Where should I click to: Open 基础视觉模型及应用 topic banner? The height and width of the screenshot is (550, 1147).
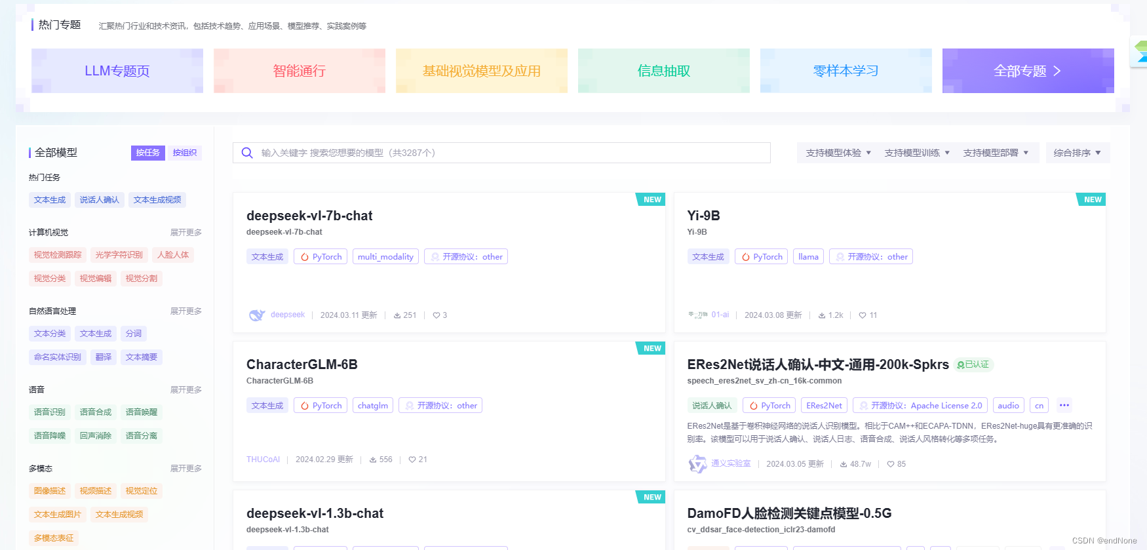482,71
